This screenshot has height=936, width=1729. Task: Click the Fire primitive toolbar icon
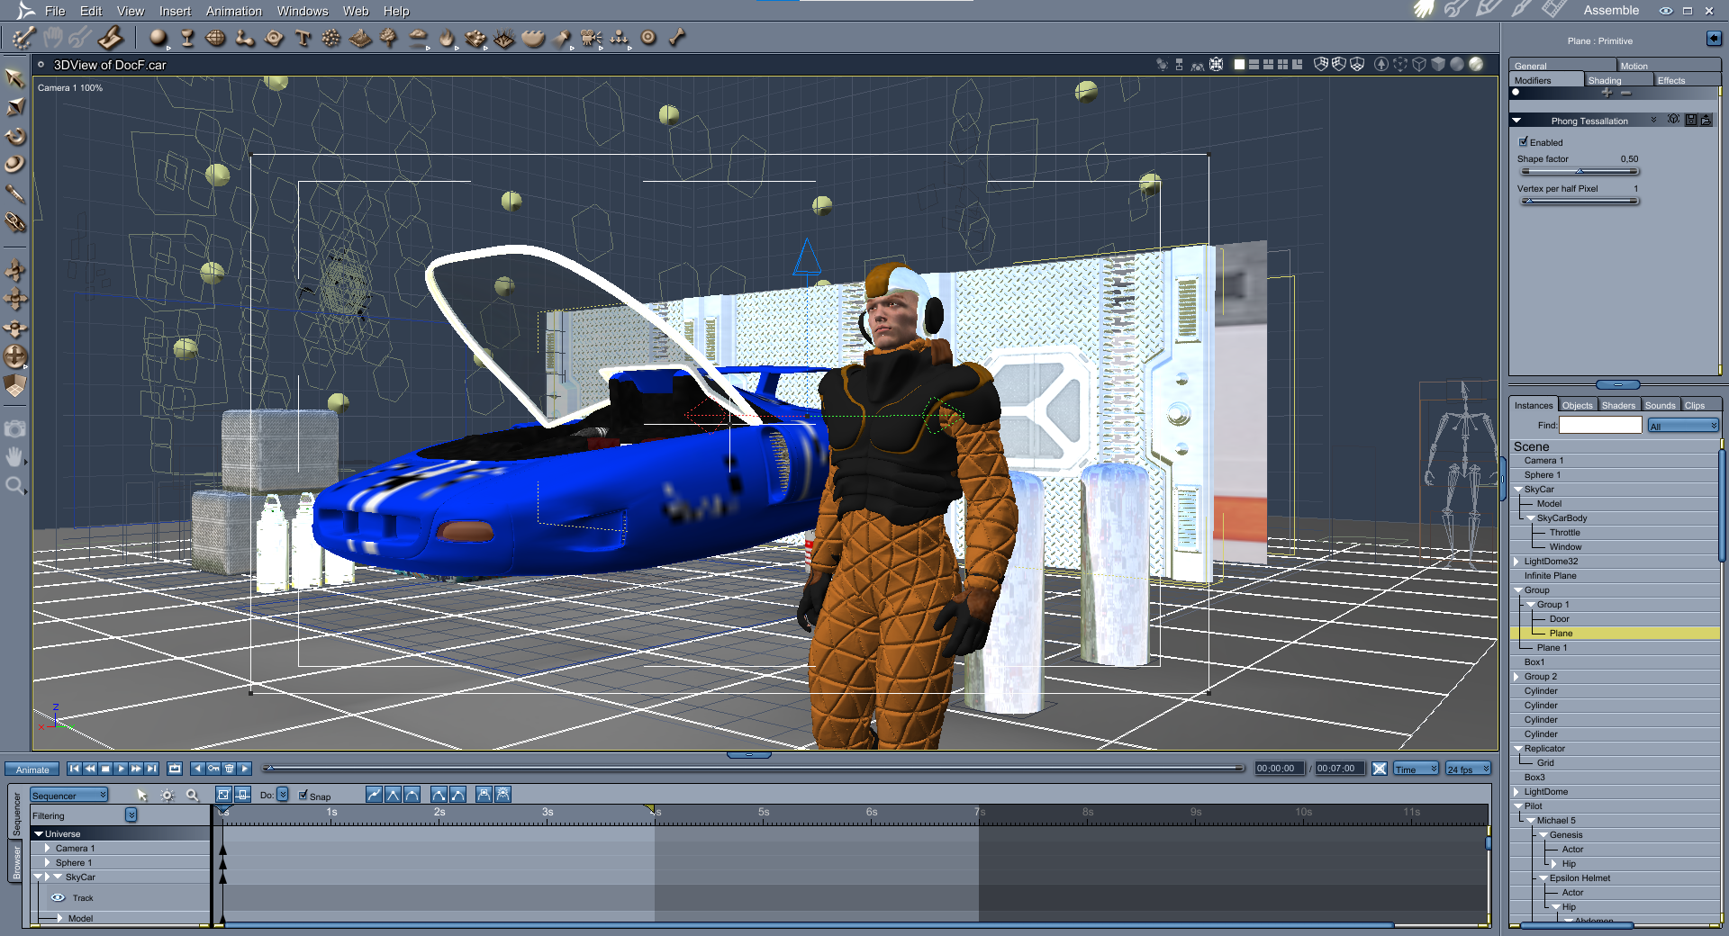[447, 38]
